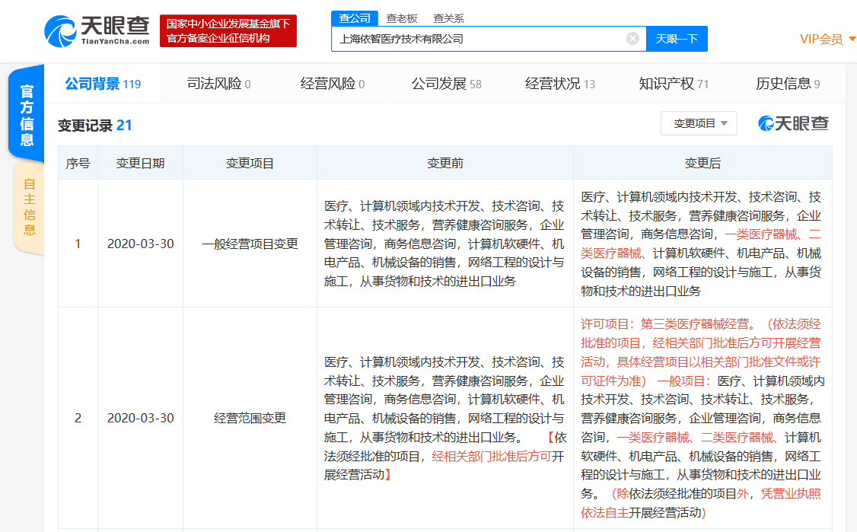
Task: Click the 变更前 text of row 1
Action: tap(444, 244)
